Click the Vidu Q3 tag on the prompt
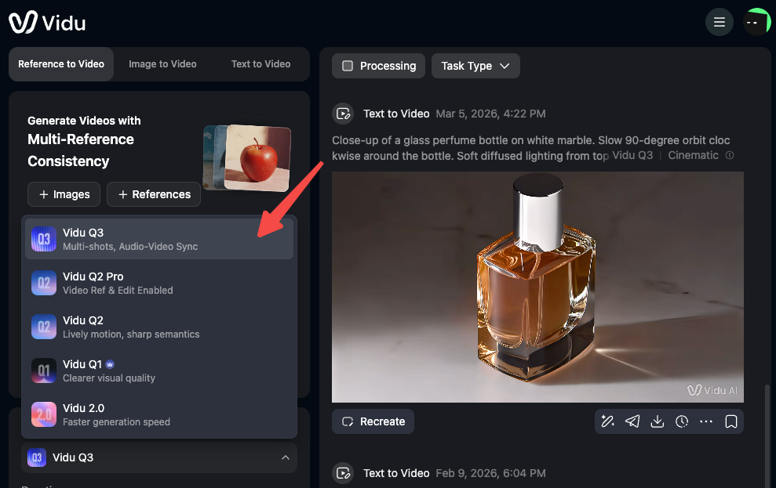 632,155
